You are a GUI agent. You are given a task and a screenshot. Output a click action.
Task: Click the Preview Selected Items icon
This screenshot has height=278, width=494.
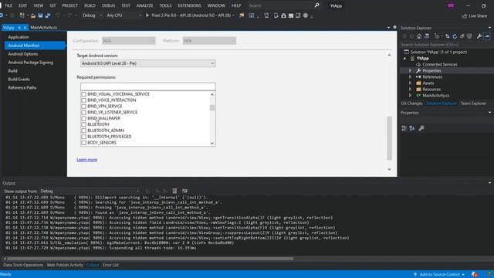click(487, 36)
